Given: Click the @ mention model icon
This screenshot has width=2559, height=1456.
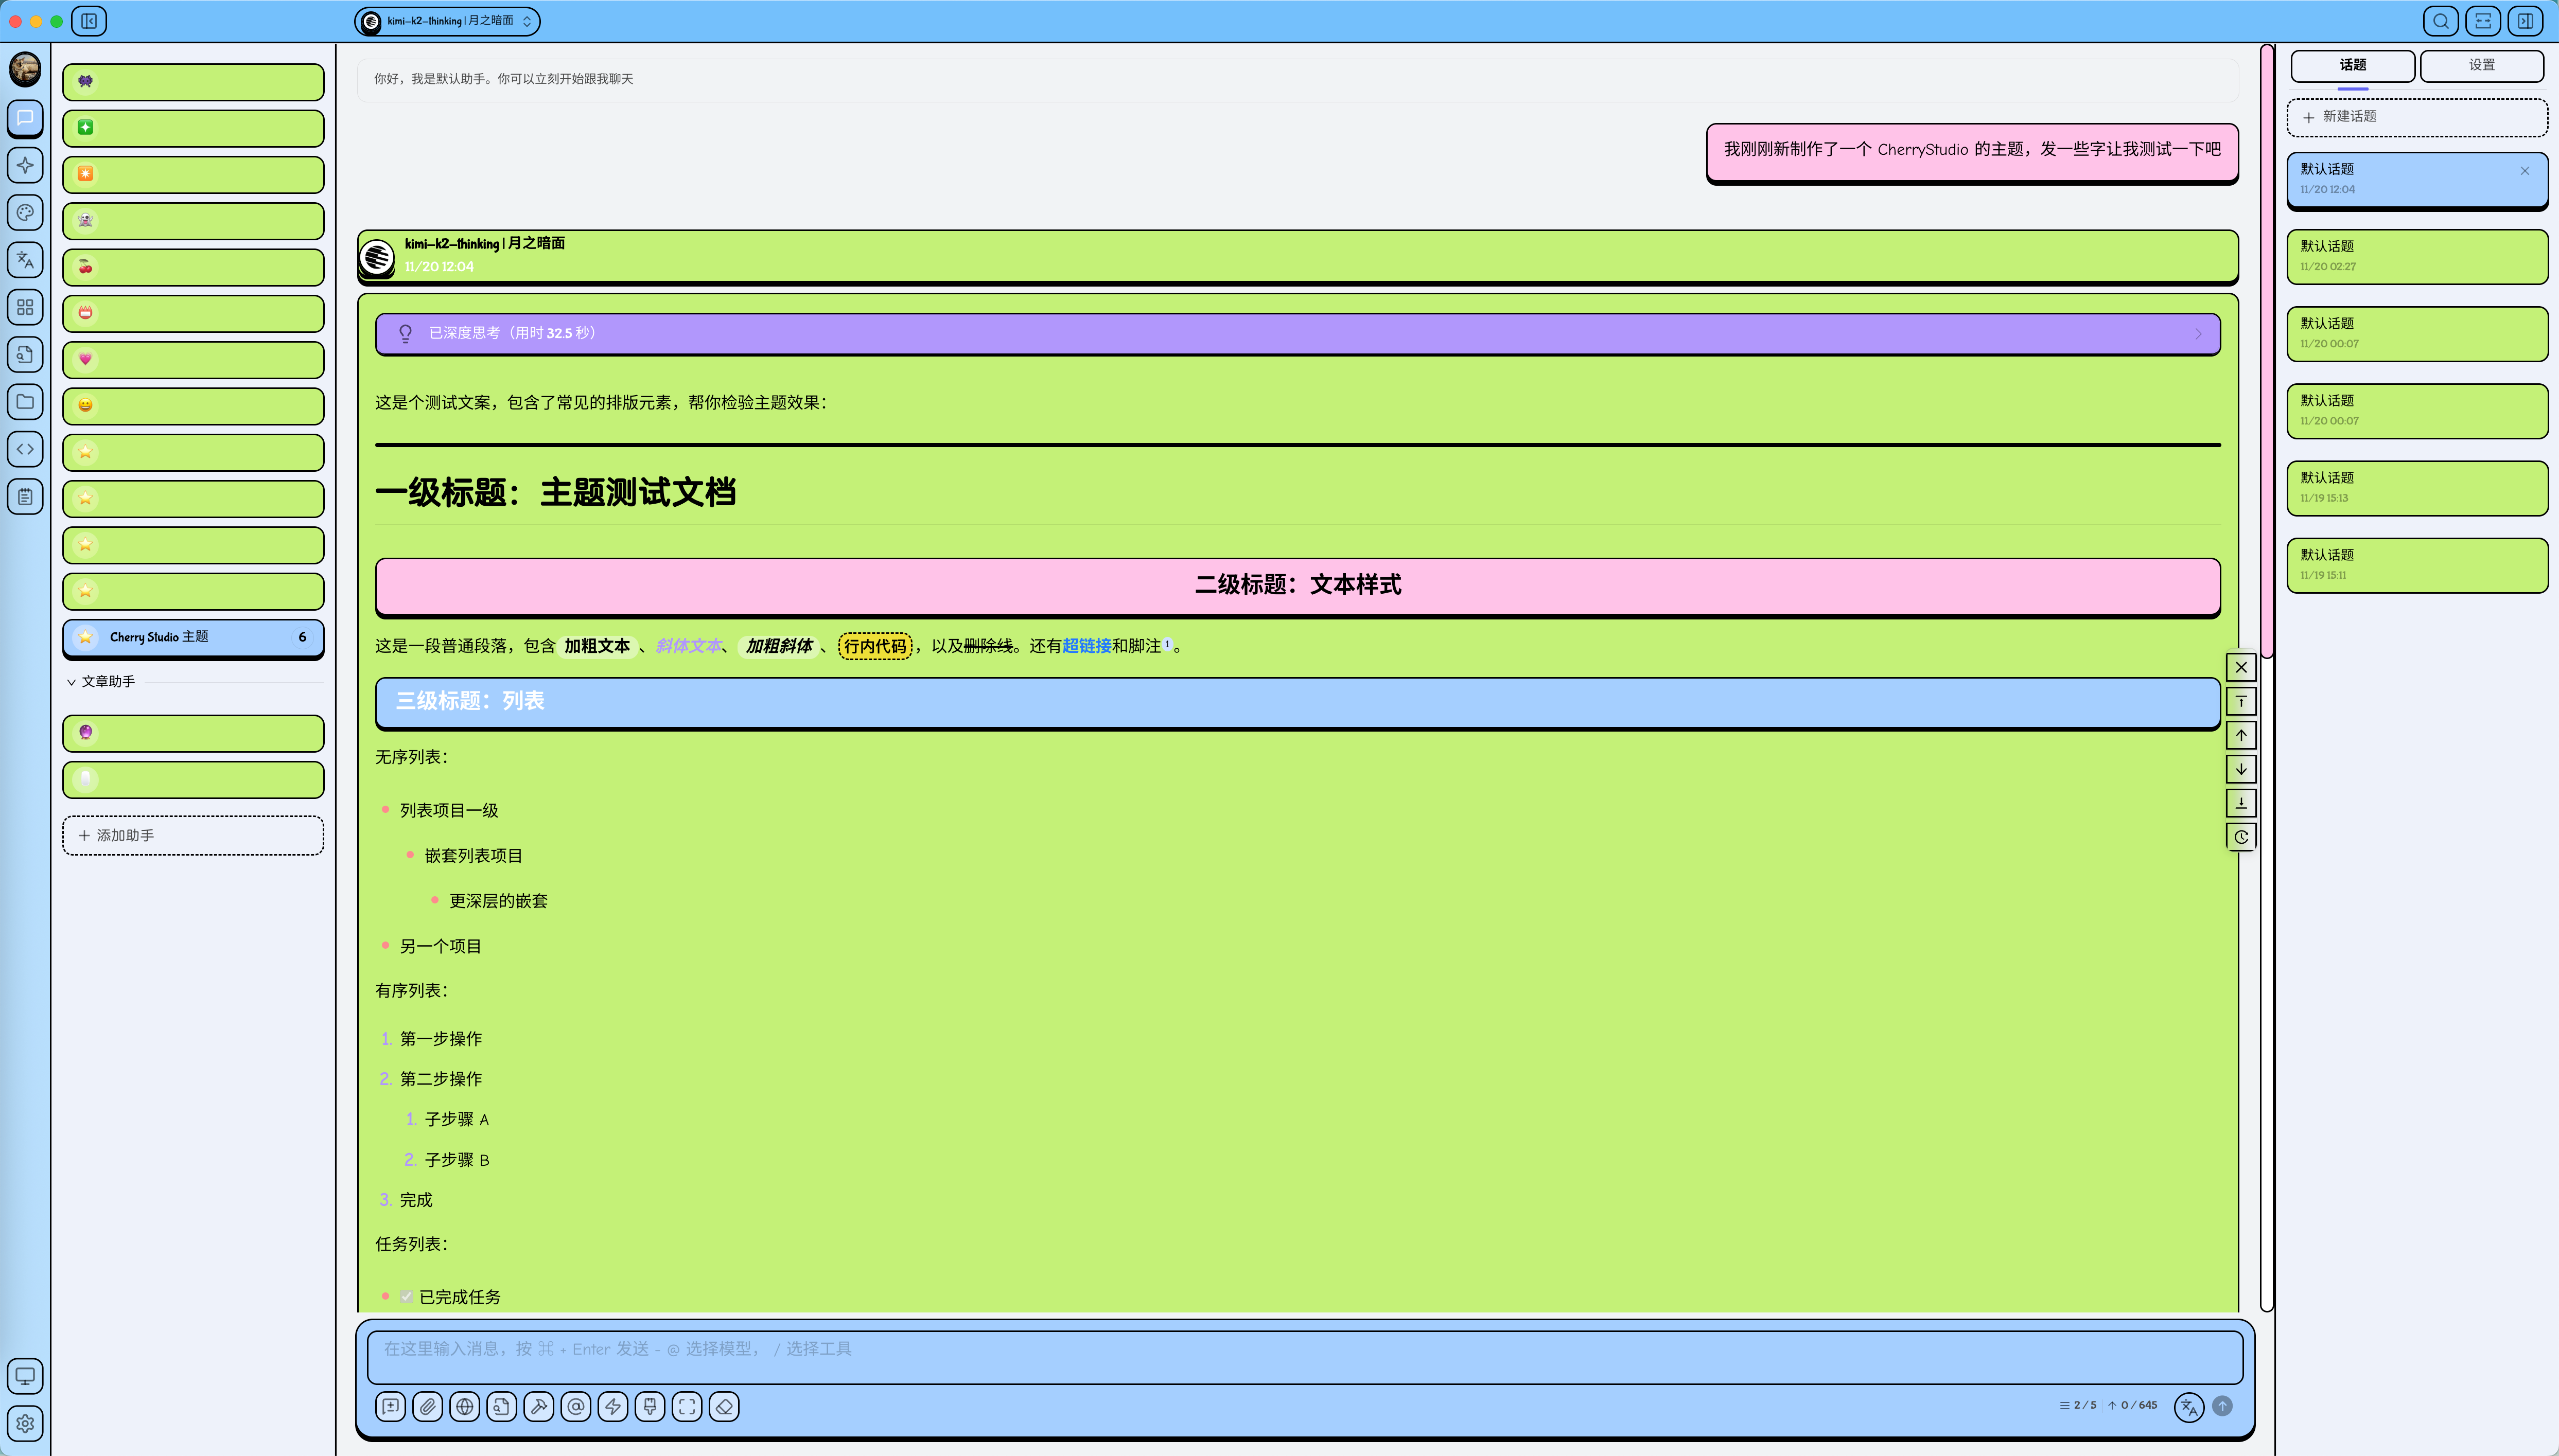Looking at the screenshot, I should [576, 1407].
